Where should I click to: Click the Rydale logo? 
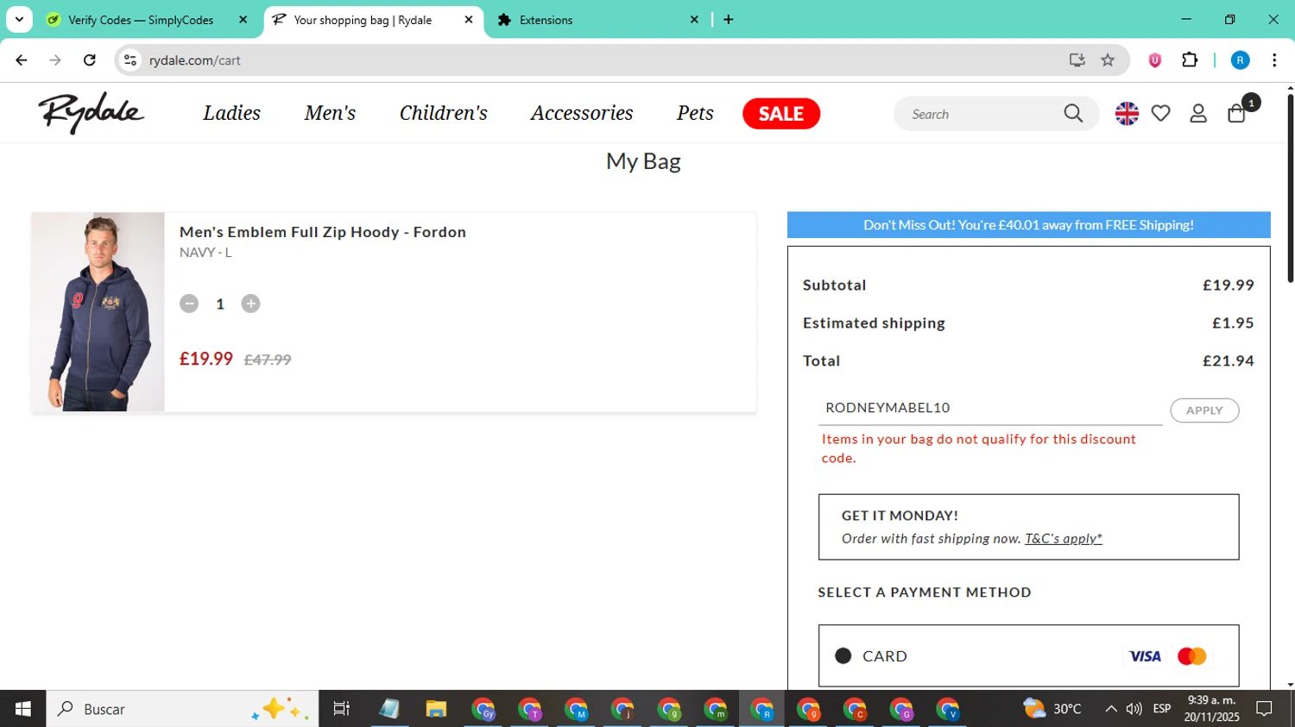pyautogui.click(x=92, y=113)
